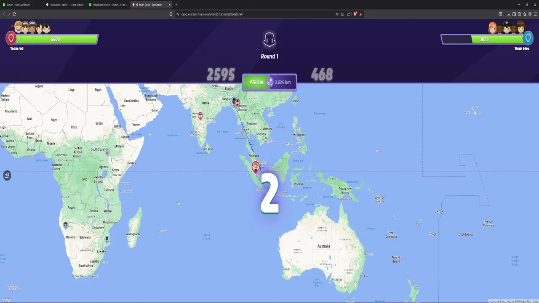The width and height of the screenshot is (539, 303).
Task: Click the Terms link in the map footer
Action: [x=535, y=301]
